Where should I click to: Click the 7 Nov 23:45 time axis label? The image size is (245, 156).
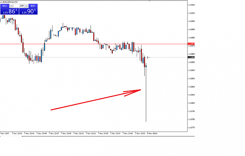[x=128, y=134]
